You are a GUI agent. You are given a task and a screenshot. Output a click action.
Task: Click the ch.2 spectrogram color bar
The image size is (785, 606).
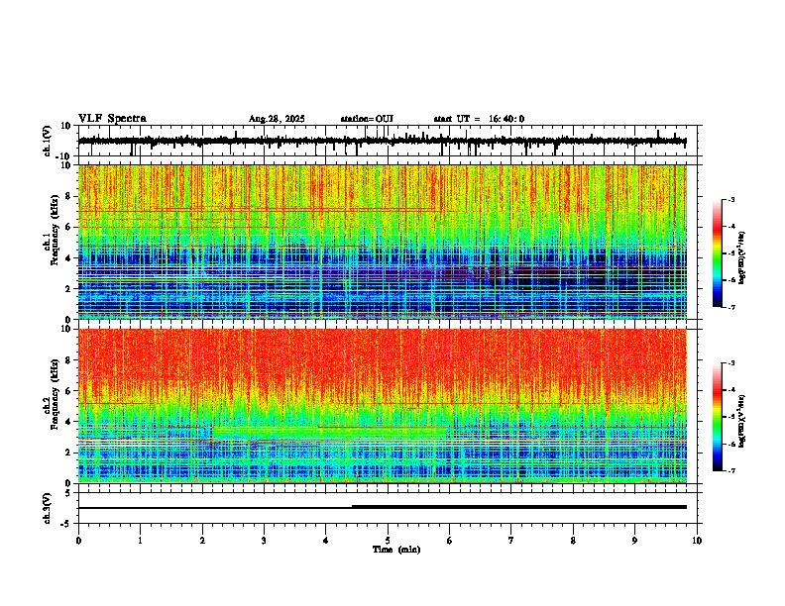coord(718,417)
